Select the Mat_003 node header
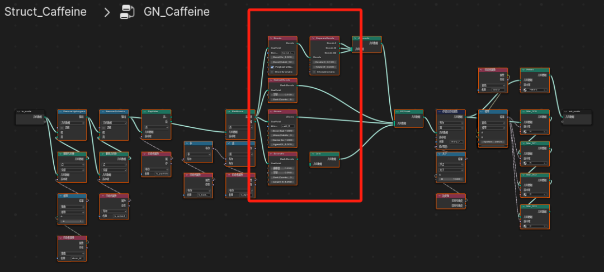604x272 pixels. (x=535, y=207)
